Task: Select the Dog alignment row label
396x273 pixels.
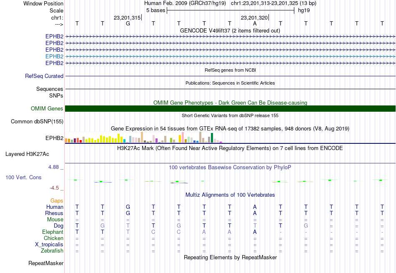Action: [59, 226]
